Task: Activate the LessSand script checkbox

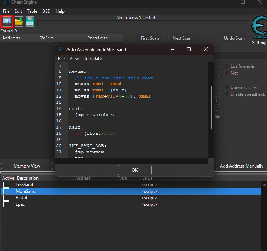Action: [x=6, y=185]
